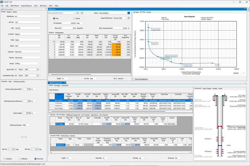Select the Sub-Sea radio button
This screenshot has height=166, width=250.
tap(35, 159)
